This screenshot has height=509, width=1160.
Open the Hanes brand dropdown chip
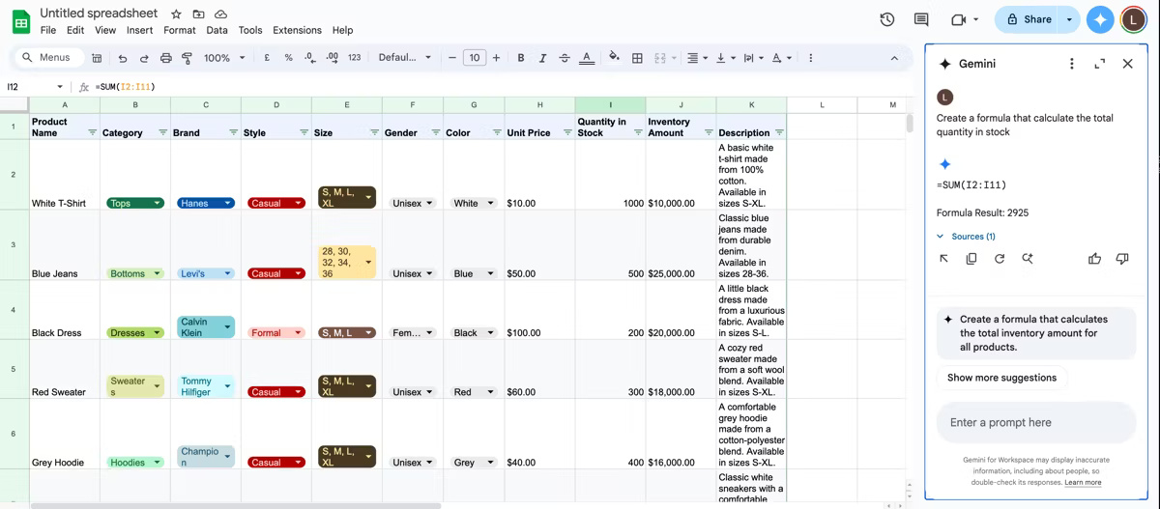[206, 204]
